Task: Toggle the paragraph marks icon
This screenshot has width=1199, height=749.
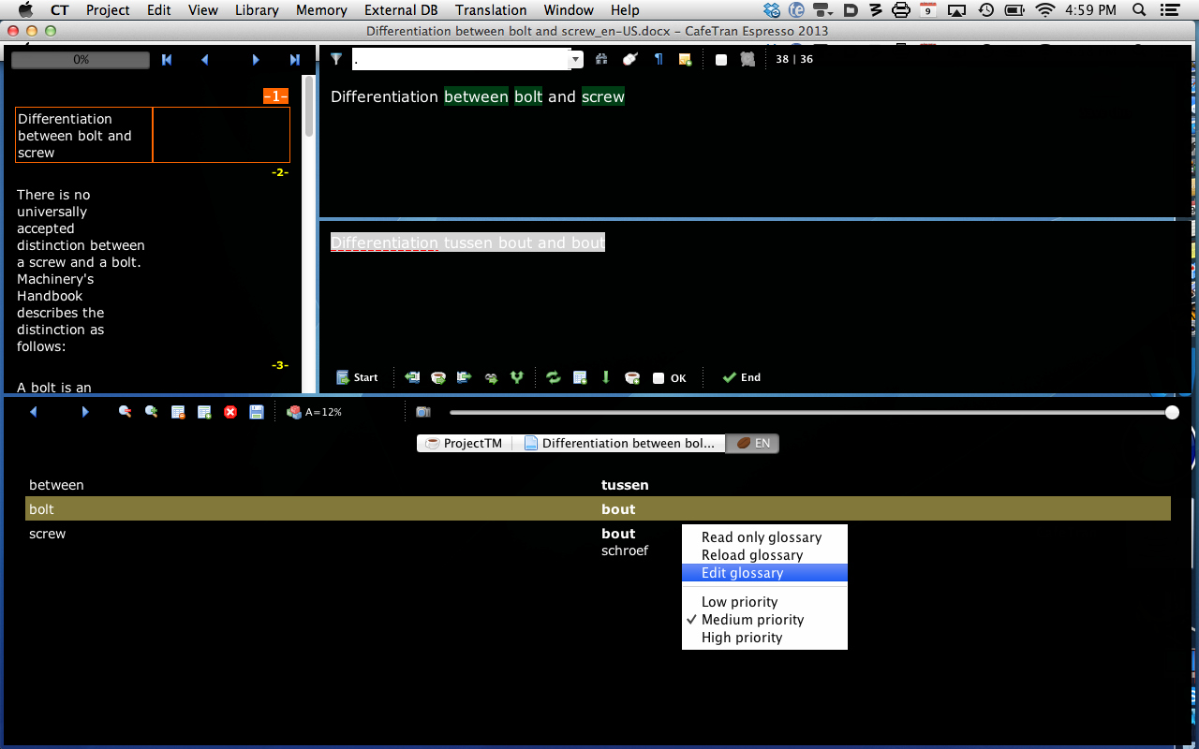Action: pos(659,59)
